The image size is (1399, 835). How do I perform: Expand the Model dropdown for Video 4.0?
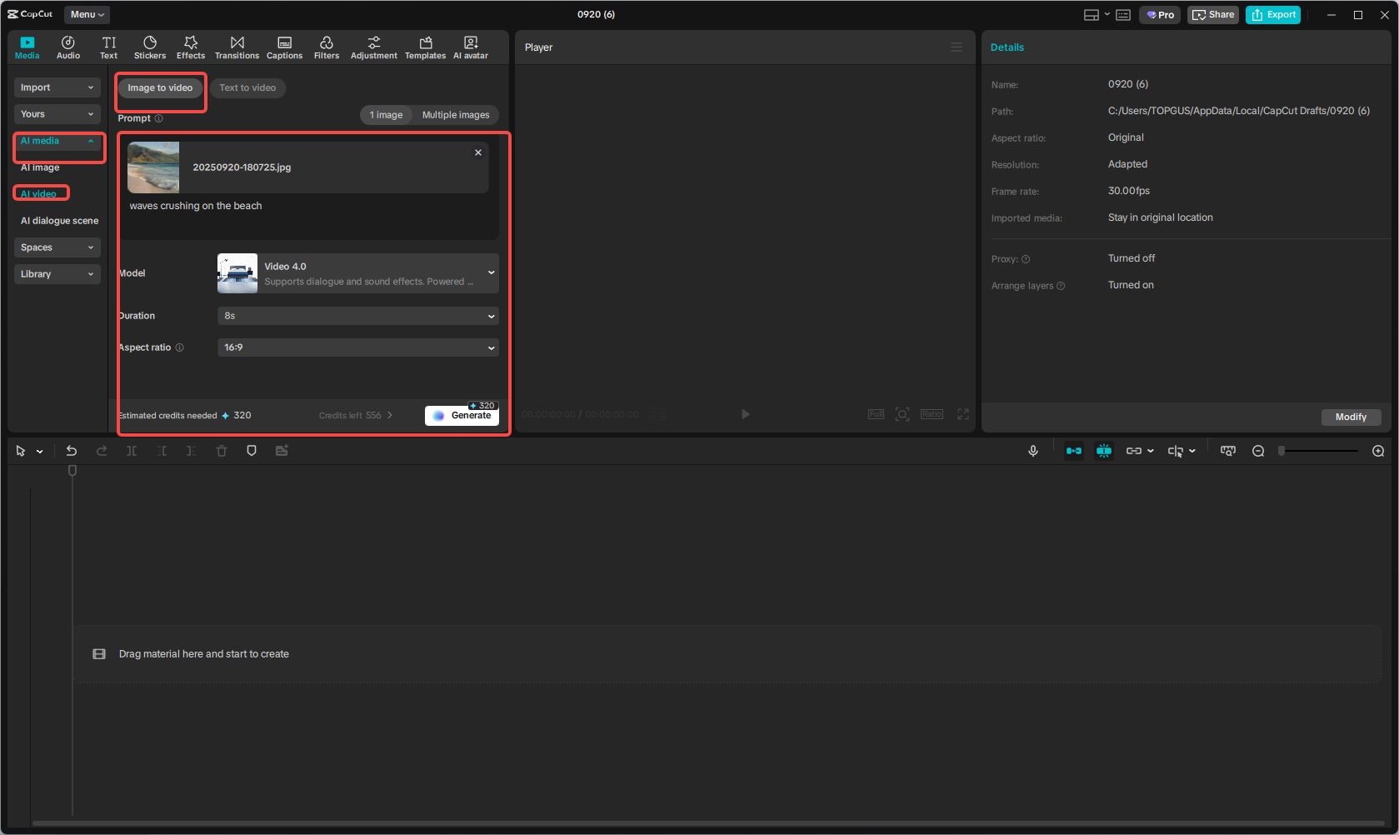[x=491, y=272]
